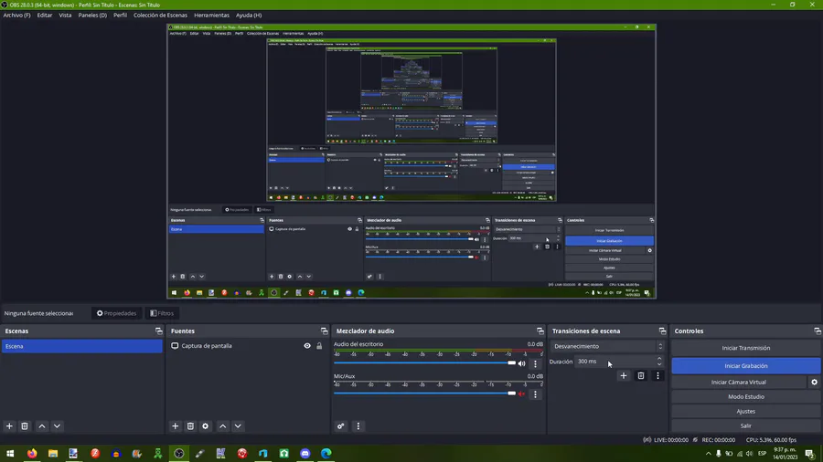Open File Explorer from the taskbar
The height and width of the screenshot is (462, 823).
point(53,453)
